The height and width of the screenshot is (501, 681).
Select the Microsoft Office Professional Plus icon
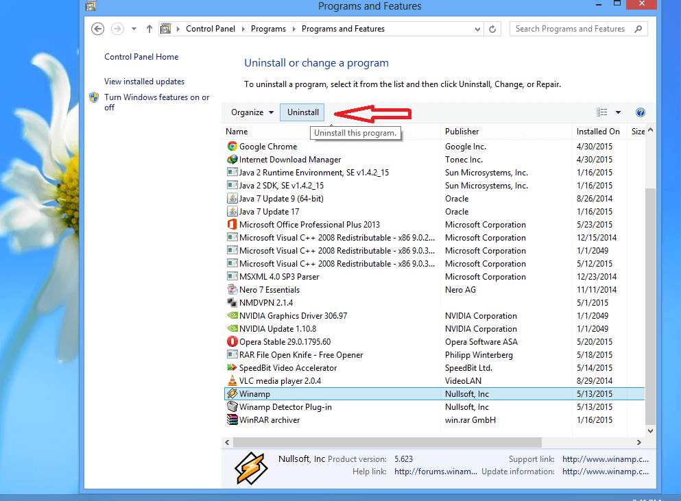click(232, 224)
